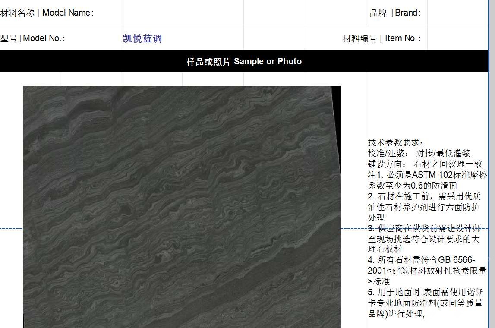Select note 1 about ASTM 102 friction coefficient
Viewport: 495px width, 328px height.
(427, 180)
